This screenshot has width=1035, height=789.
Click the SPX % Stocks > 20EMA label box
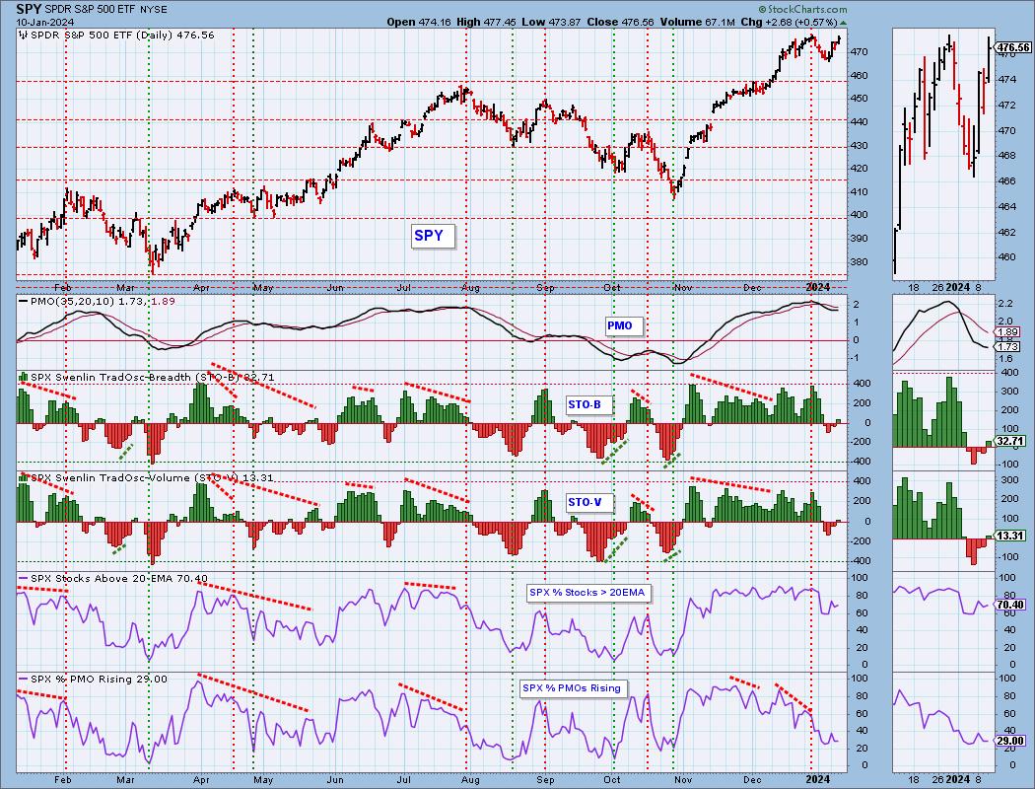coord(588,593)
